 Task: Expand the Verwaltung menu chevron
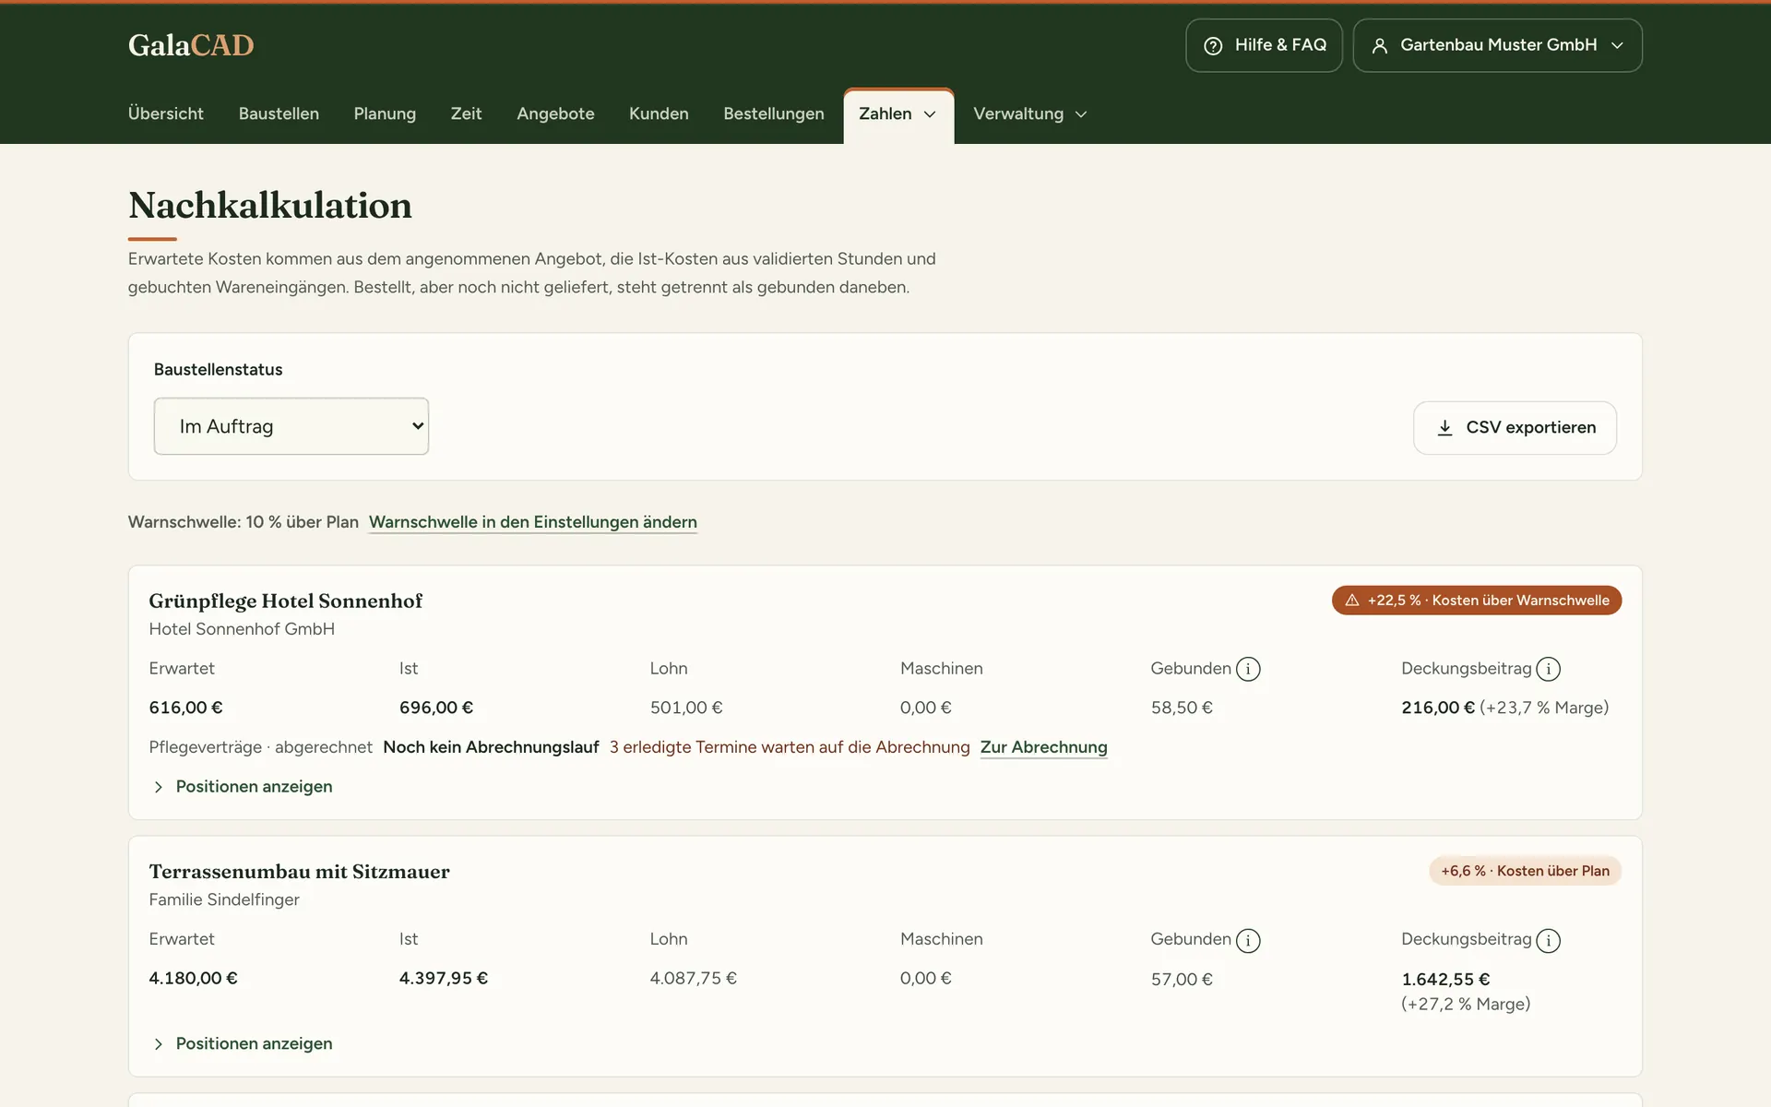click(1081, 114)
